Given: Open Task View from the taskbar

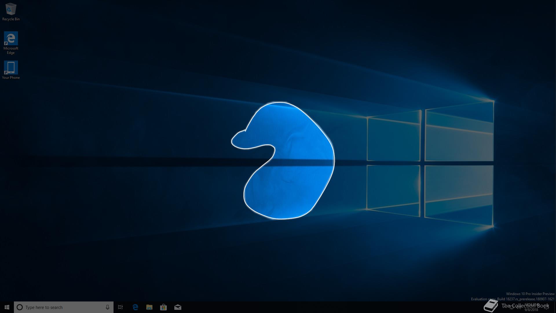Looking at the screenshot, I should coord(120,307).
